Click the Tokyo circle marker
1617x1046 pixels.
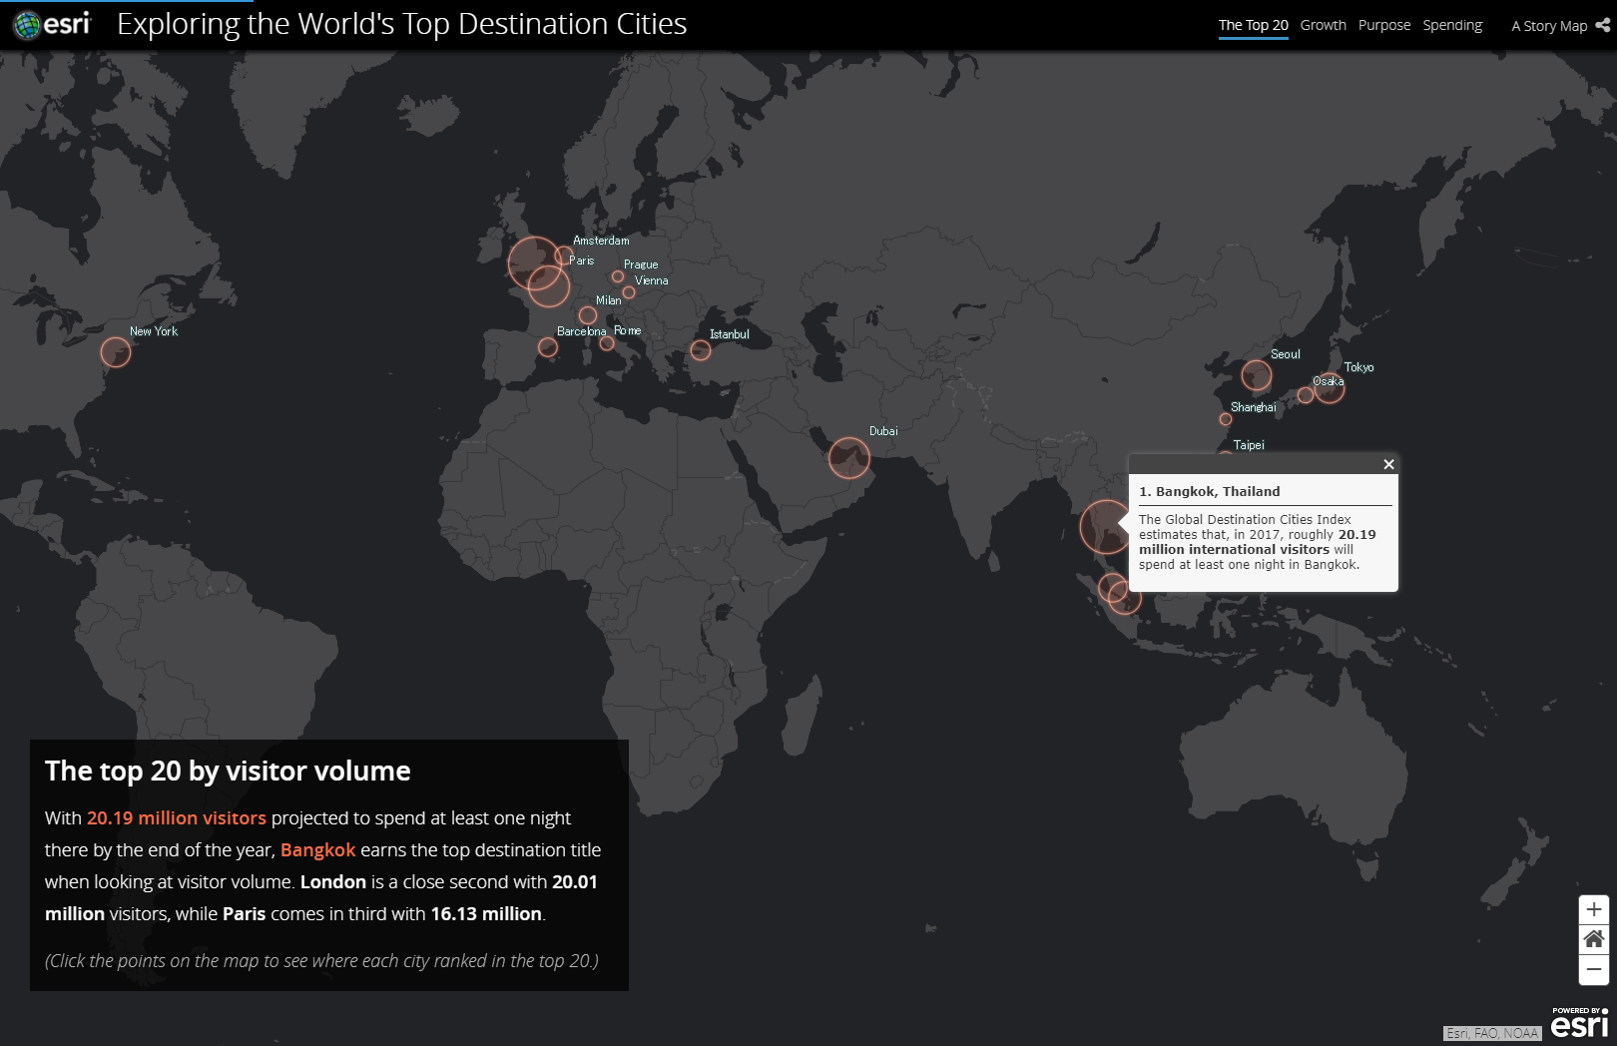1330,388
